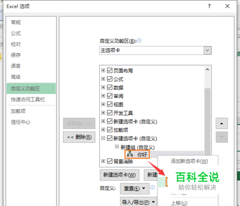Open the 重置(E) dropdown button

pos(135,189)
